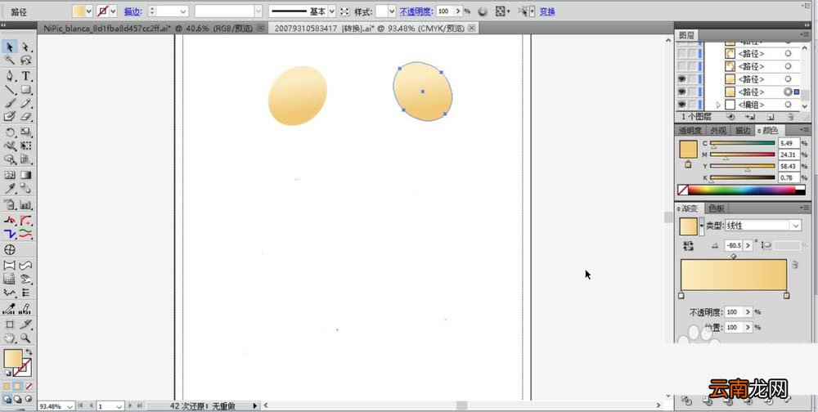Image resolution: width=818 pixels, height=412 pixels.
Task: Select the 20079310583417 document tab
Action: pos(370,28)
